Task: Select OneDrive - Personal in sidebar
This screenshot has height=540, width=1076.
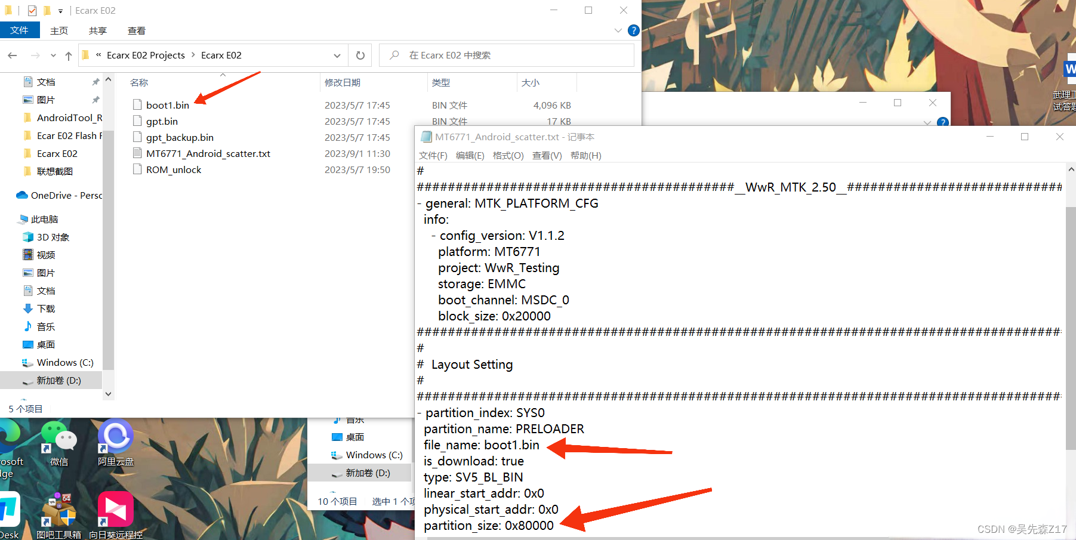Action: point(66,196)
